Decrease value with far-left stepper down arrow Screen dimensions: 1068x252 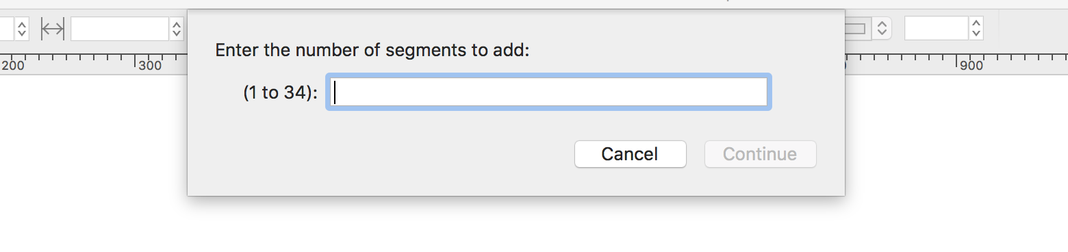(22, 34)
